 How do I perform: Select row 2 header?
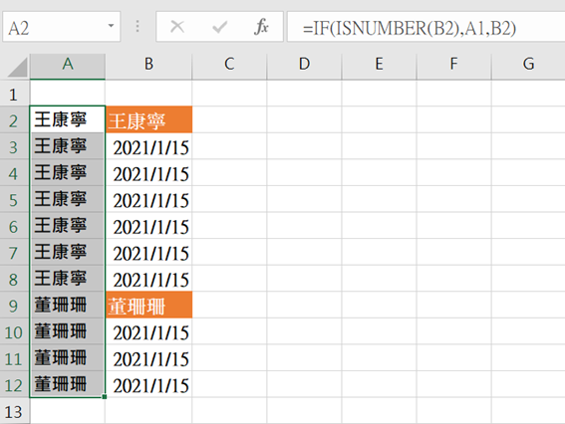tap(14, 119)
